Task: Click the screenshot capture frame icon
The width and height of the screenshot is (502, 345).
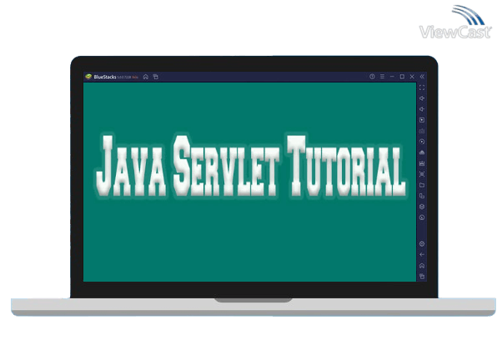Action: (422, 174)
